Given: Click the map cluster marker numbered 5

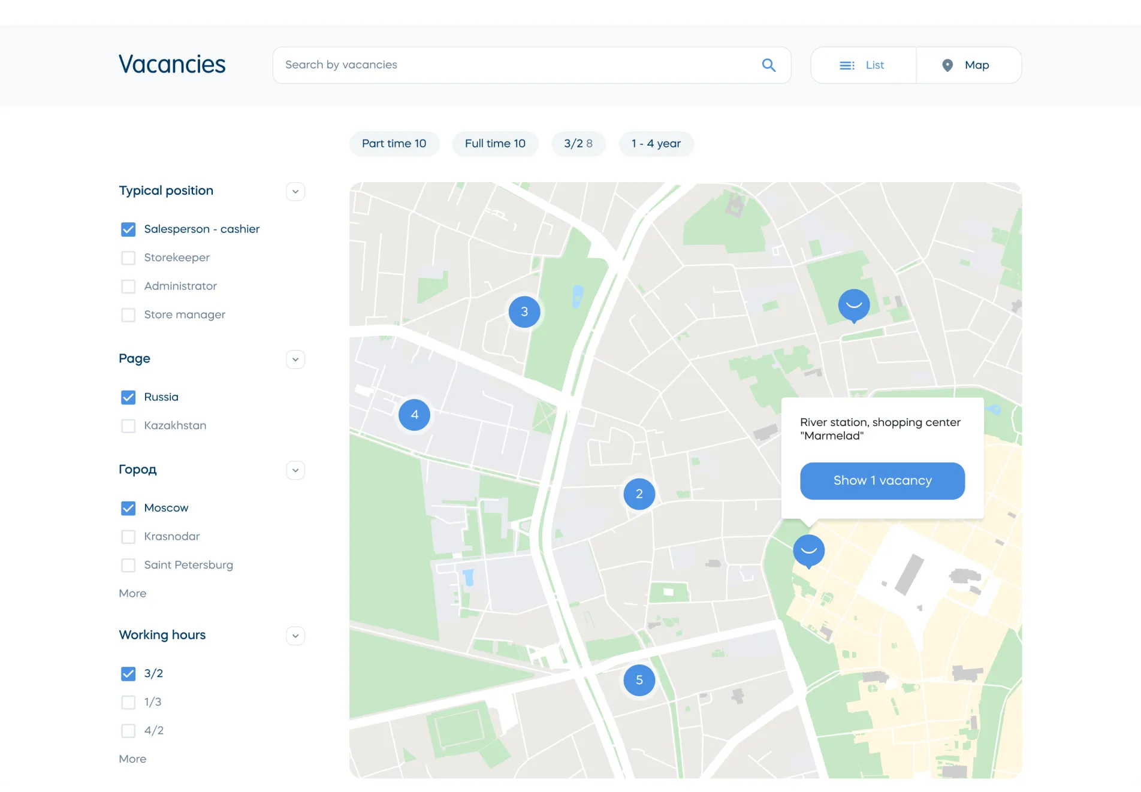Looking at the screenshot, I should [639, 680].
